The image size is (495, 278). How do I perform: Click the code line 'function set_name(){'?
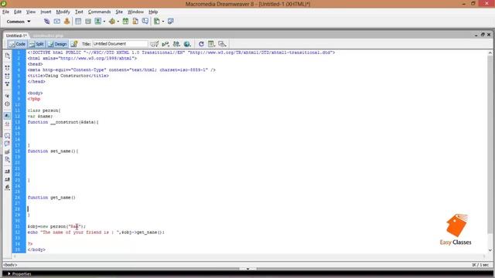coord(53,151)
